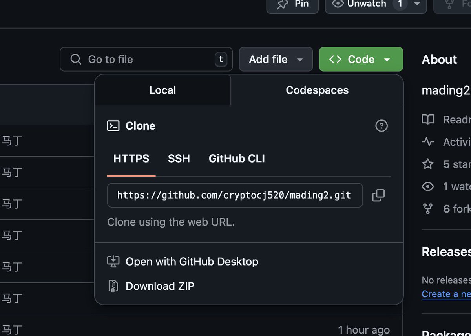Open the clone help question mark icon

pyautogui.click(x=382, y=126)
